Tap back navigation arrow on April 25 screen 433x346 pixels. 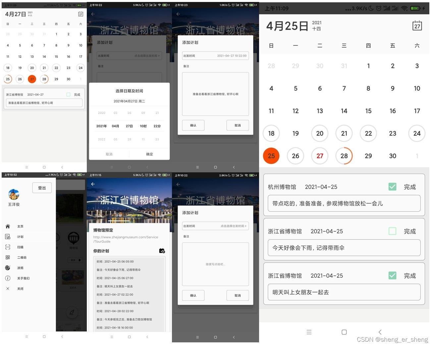380,332
